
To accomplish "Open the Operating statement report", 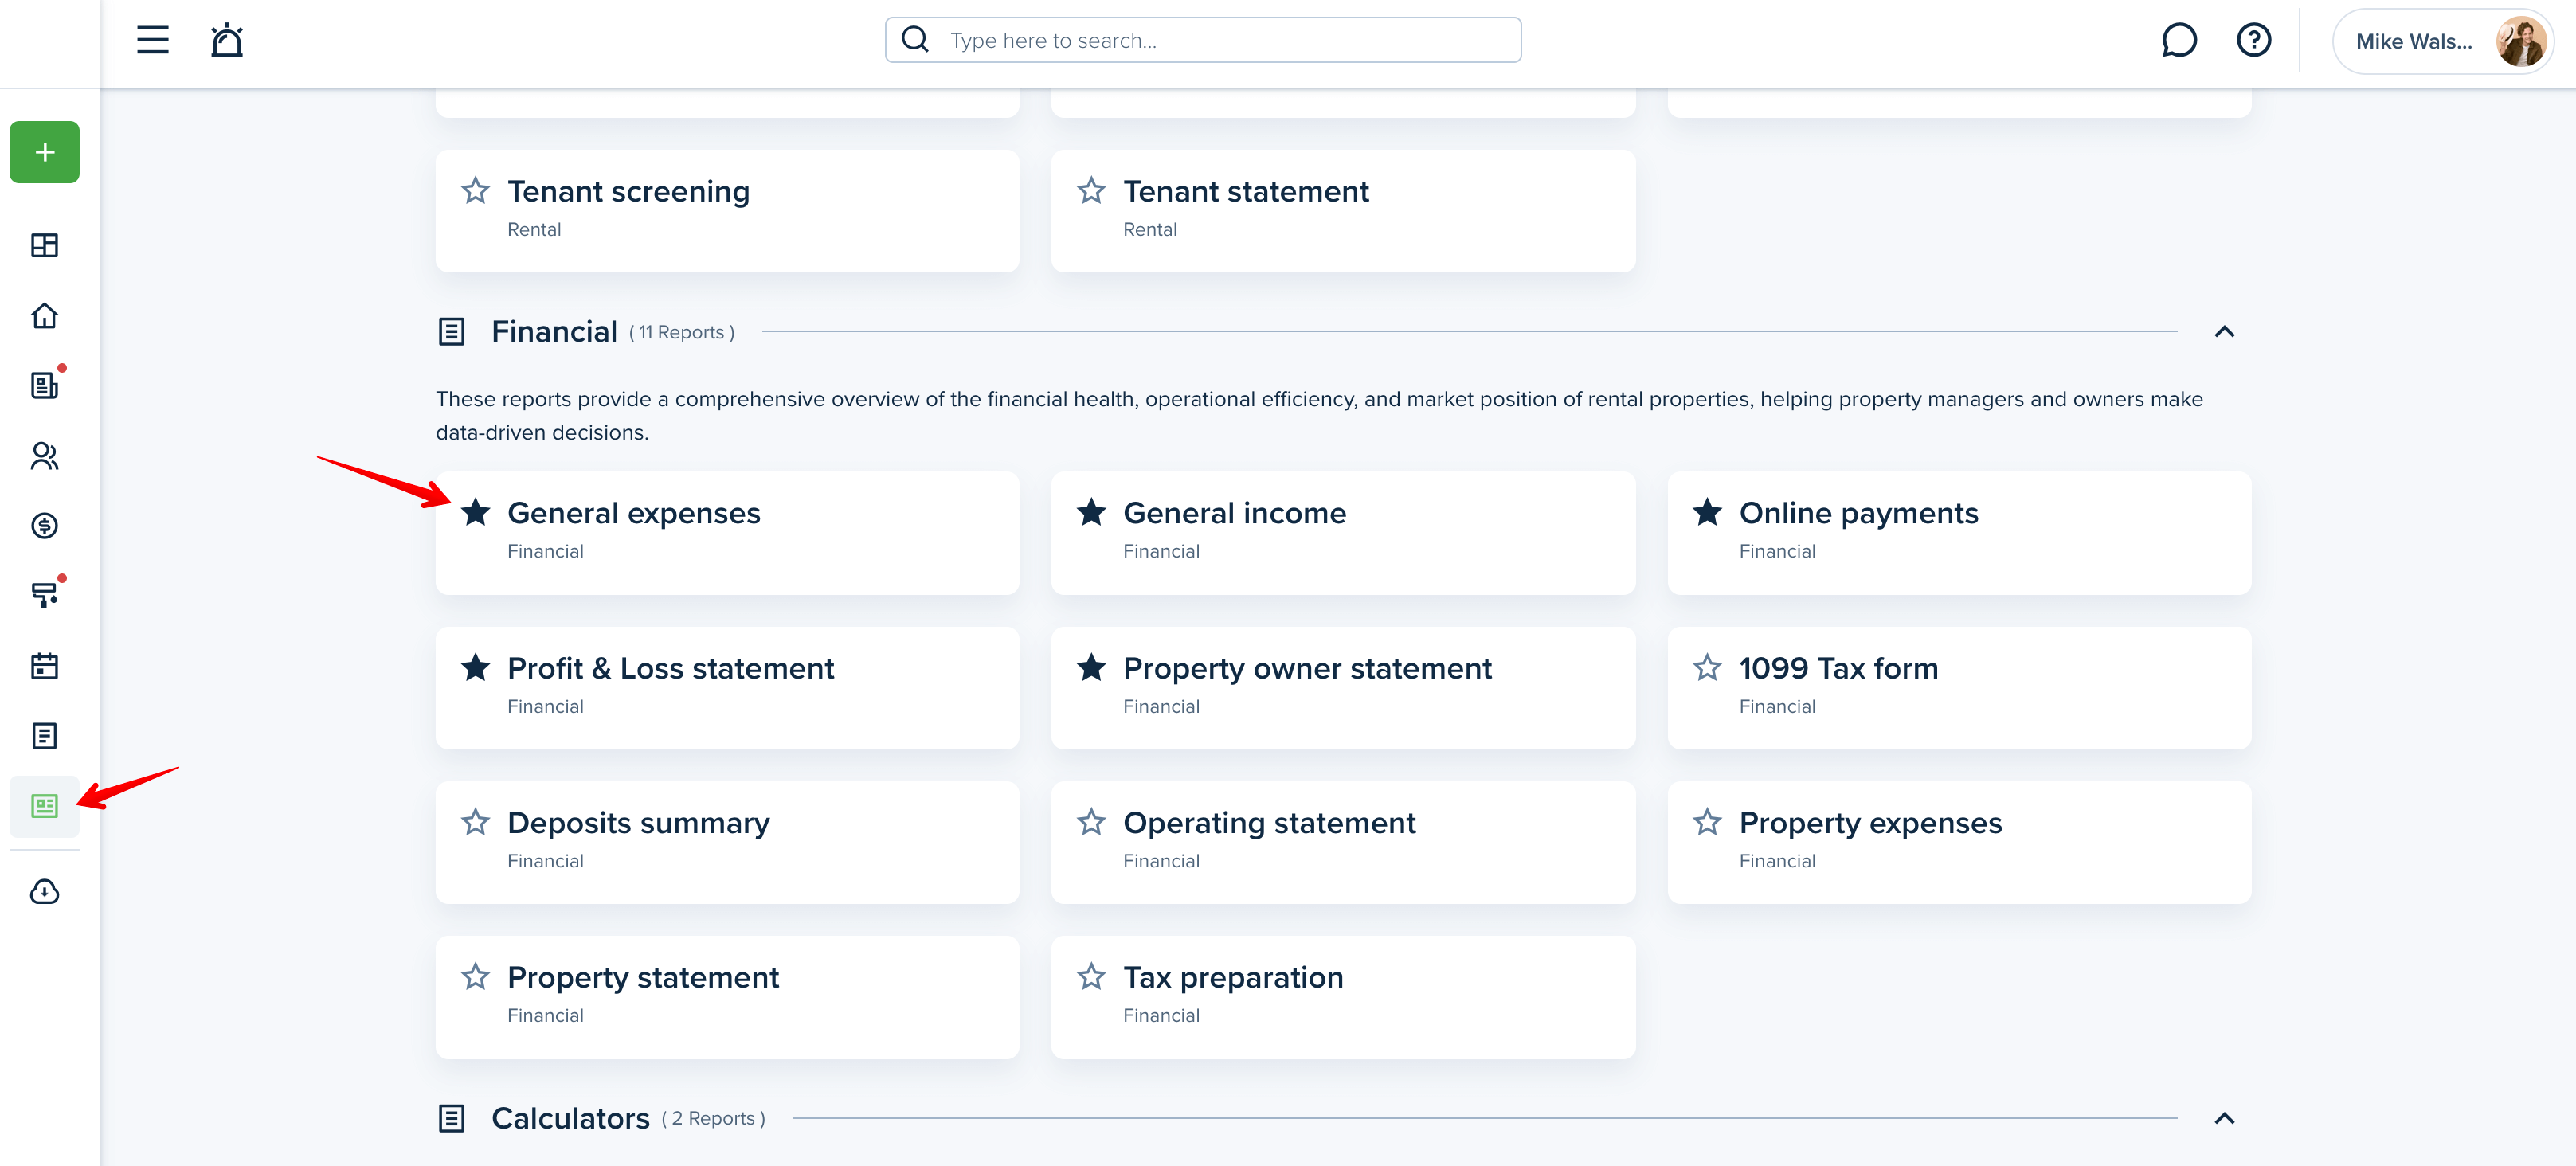I will 1343,843.
